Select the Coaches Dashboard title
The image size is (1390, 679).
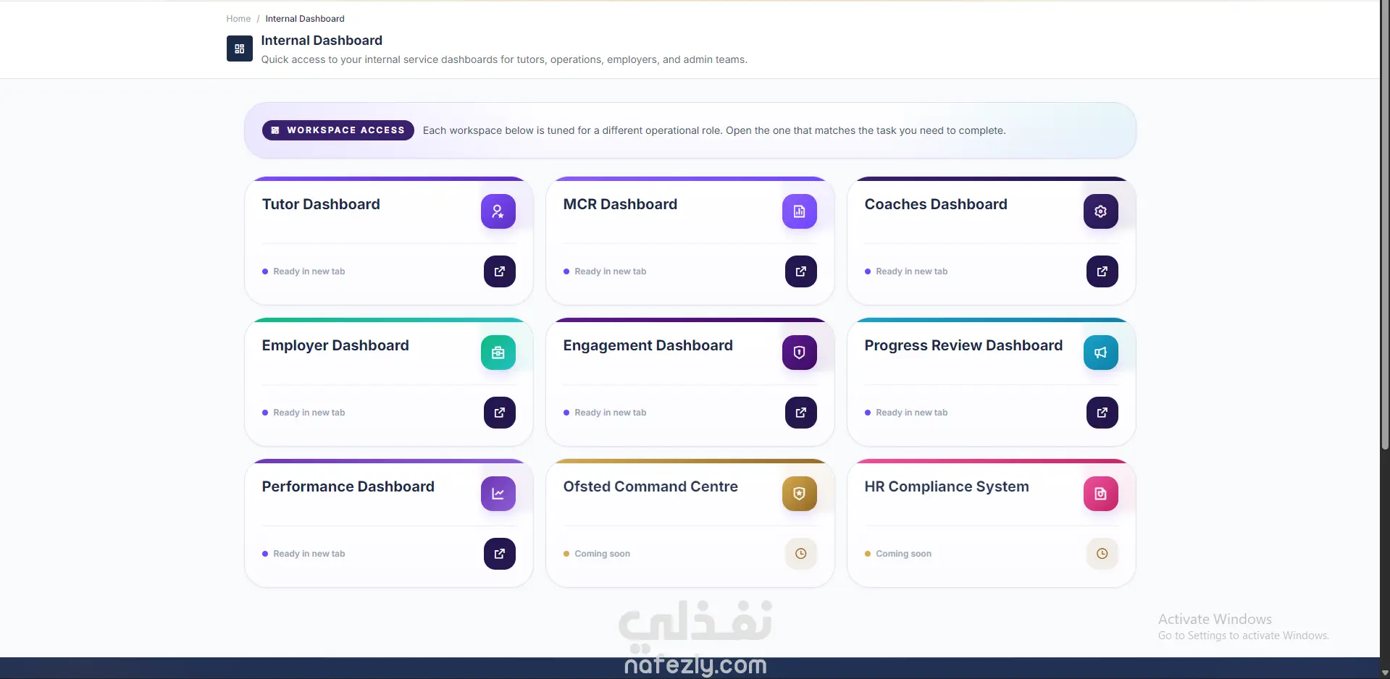click(x=936, y=204)
